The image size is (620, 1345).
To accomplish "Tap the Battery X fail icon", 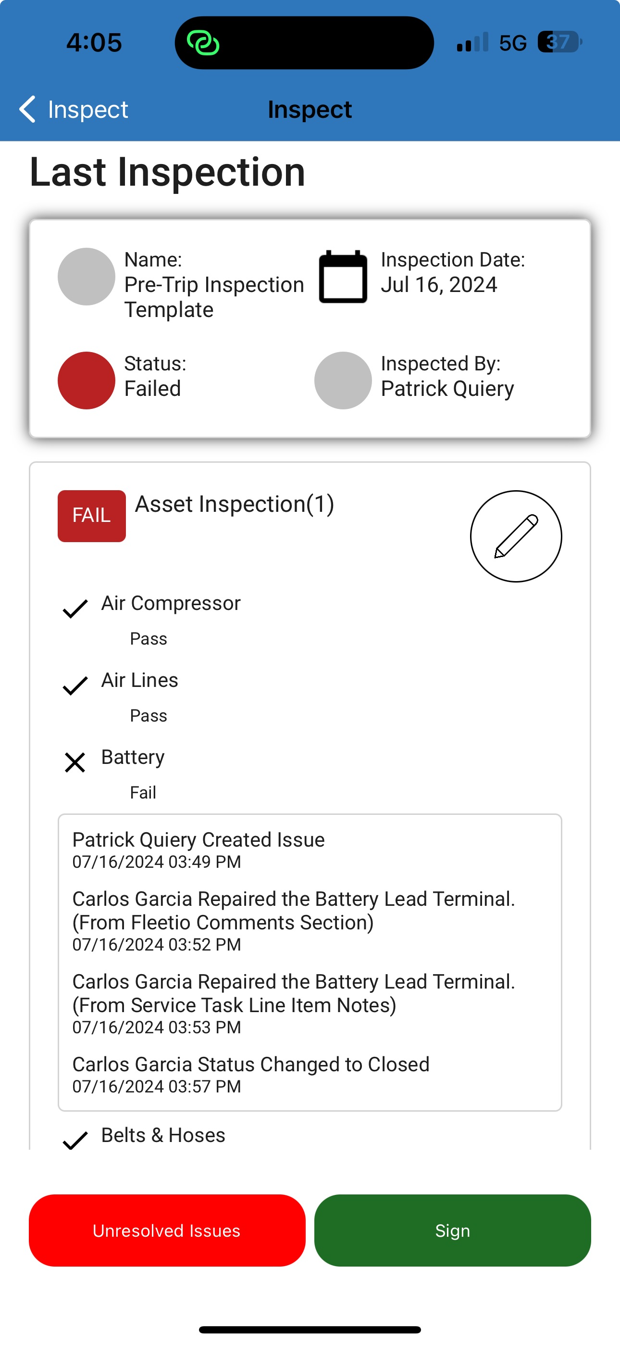I will click(75, 762).
